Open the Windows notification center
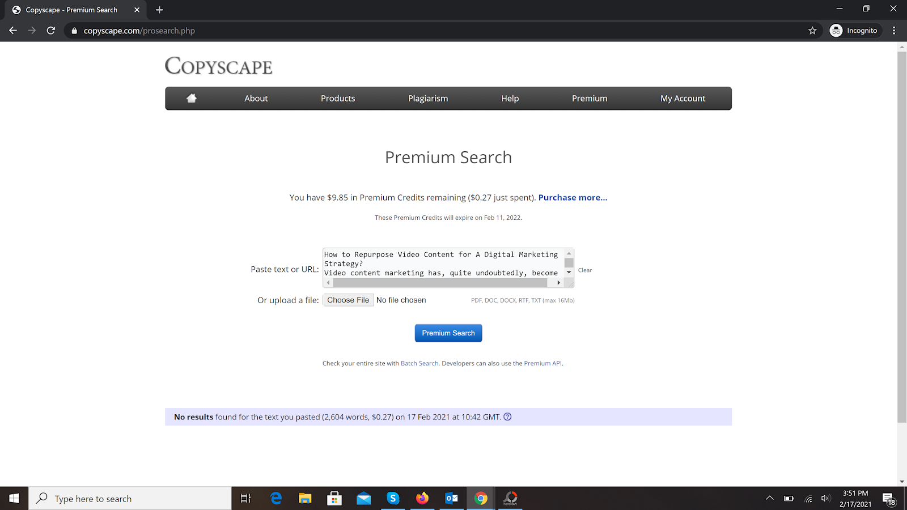The height and width of the screenshot is (510, 907). (x=889, y=499)
